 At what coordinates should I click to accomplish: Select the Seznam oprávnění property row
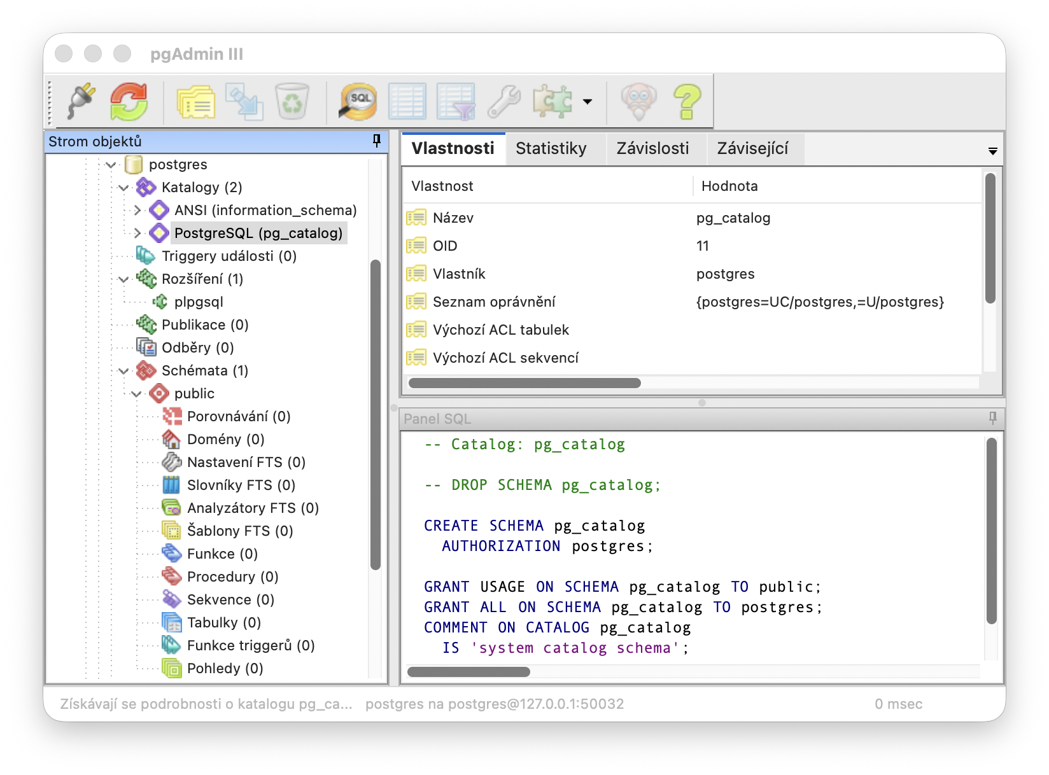693,302
